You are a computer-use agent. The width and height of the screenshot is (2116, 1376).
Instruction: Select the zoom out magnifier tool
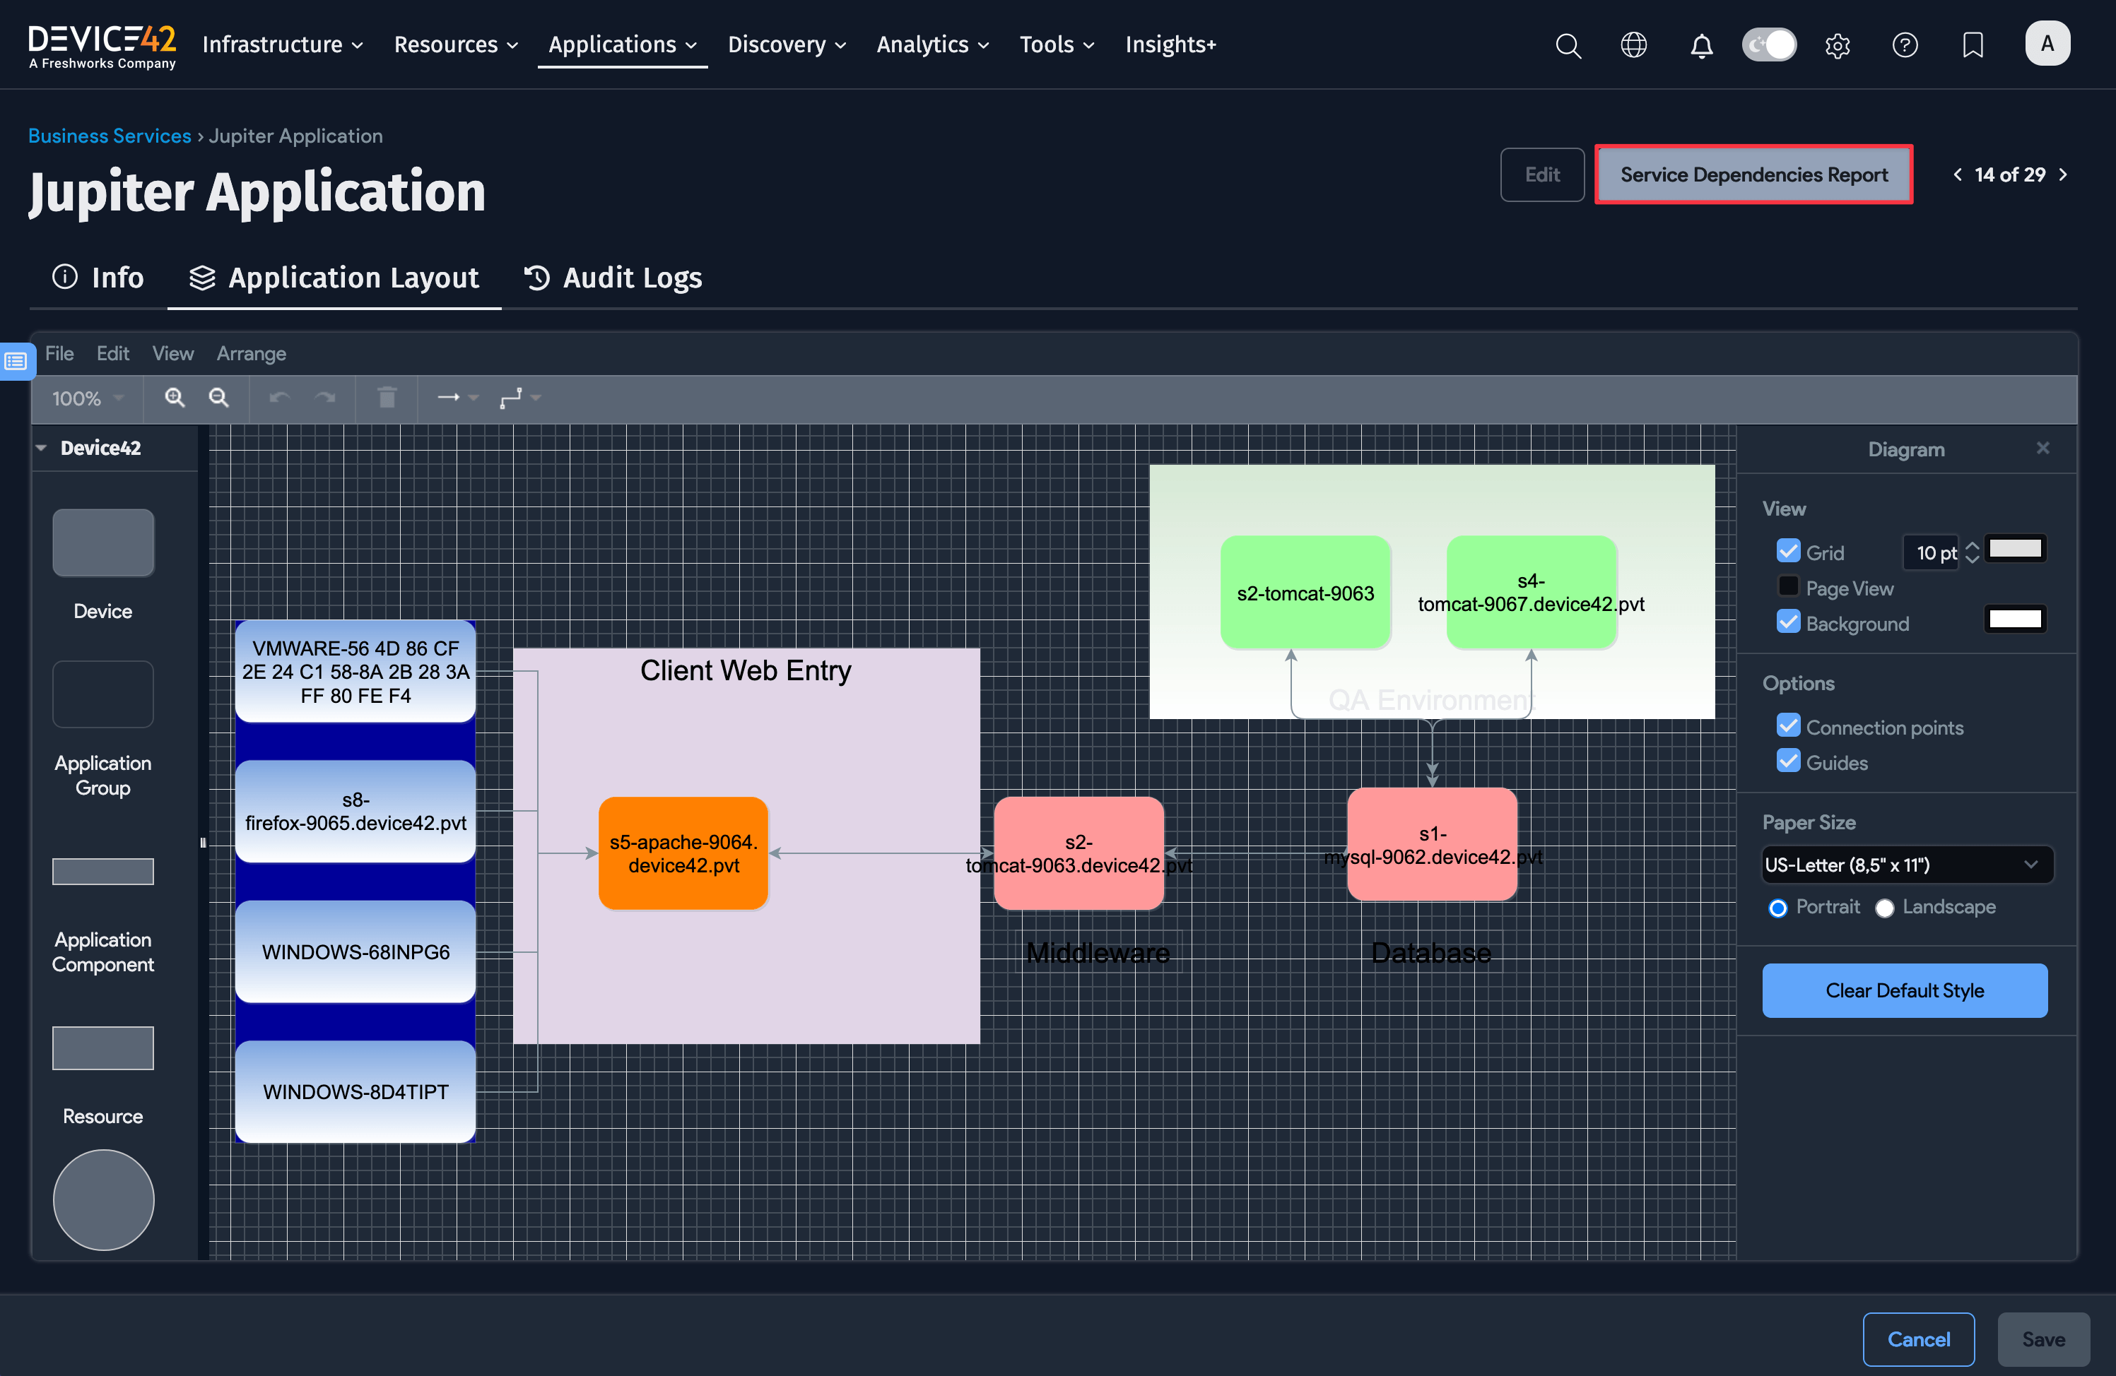[218, 398]
